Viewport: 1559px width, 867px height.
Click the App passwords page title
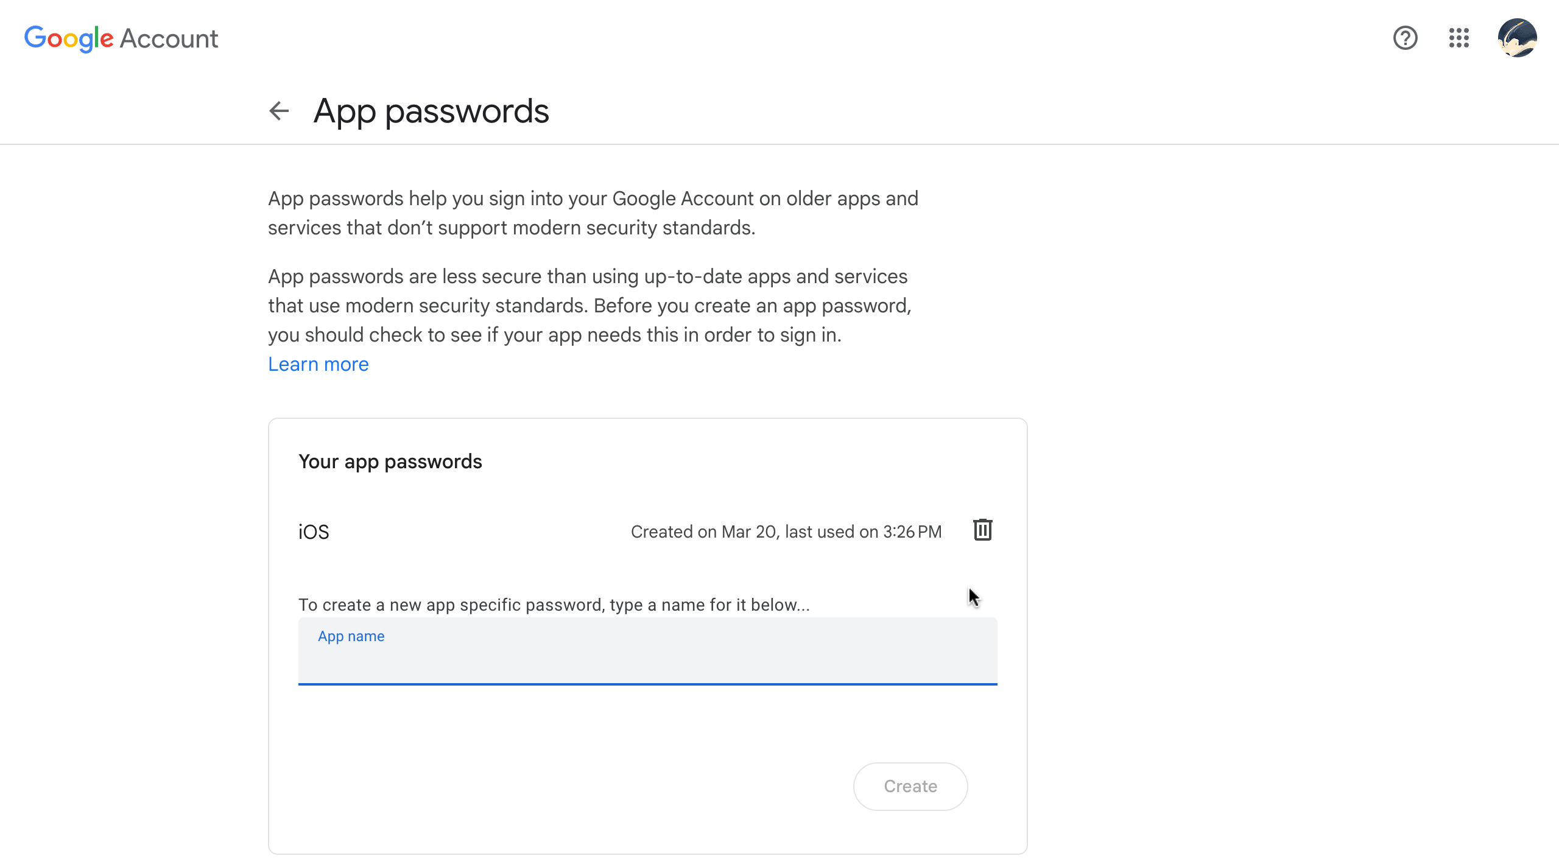(x=431, y=111)
